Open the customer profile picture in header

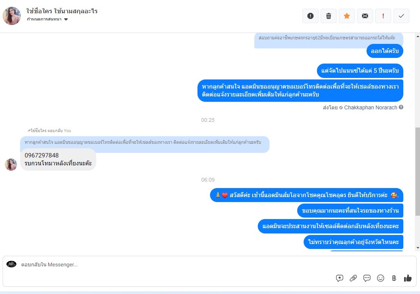(12, 16)
